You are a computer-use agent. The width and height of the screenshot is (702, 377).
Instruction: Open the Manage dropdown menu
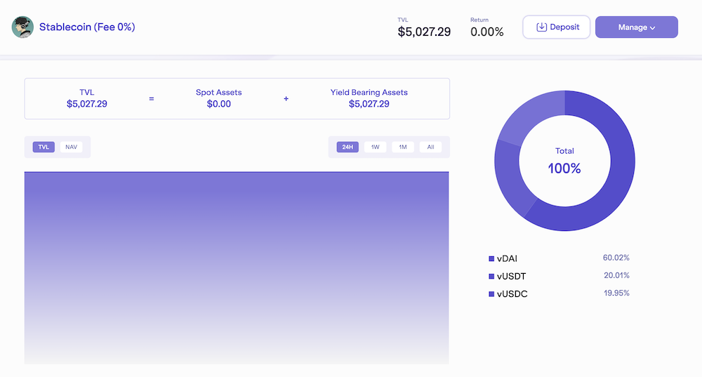click(636, 27)
